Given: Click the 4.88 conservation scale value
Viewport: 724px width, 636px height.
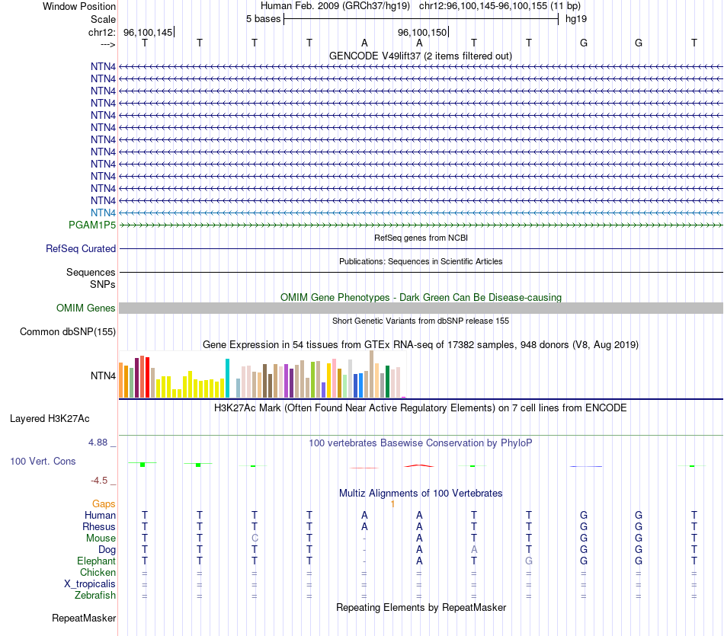Looking at the screenshot, I should (98, 443).
